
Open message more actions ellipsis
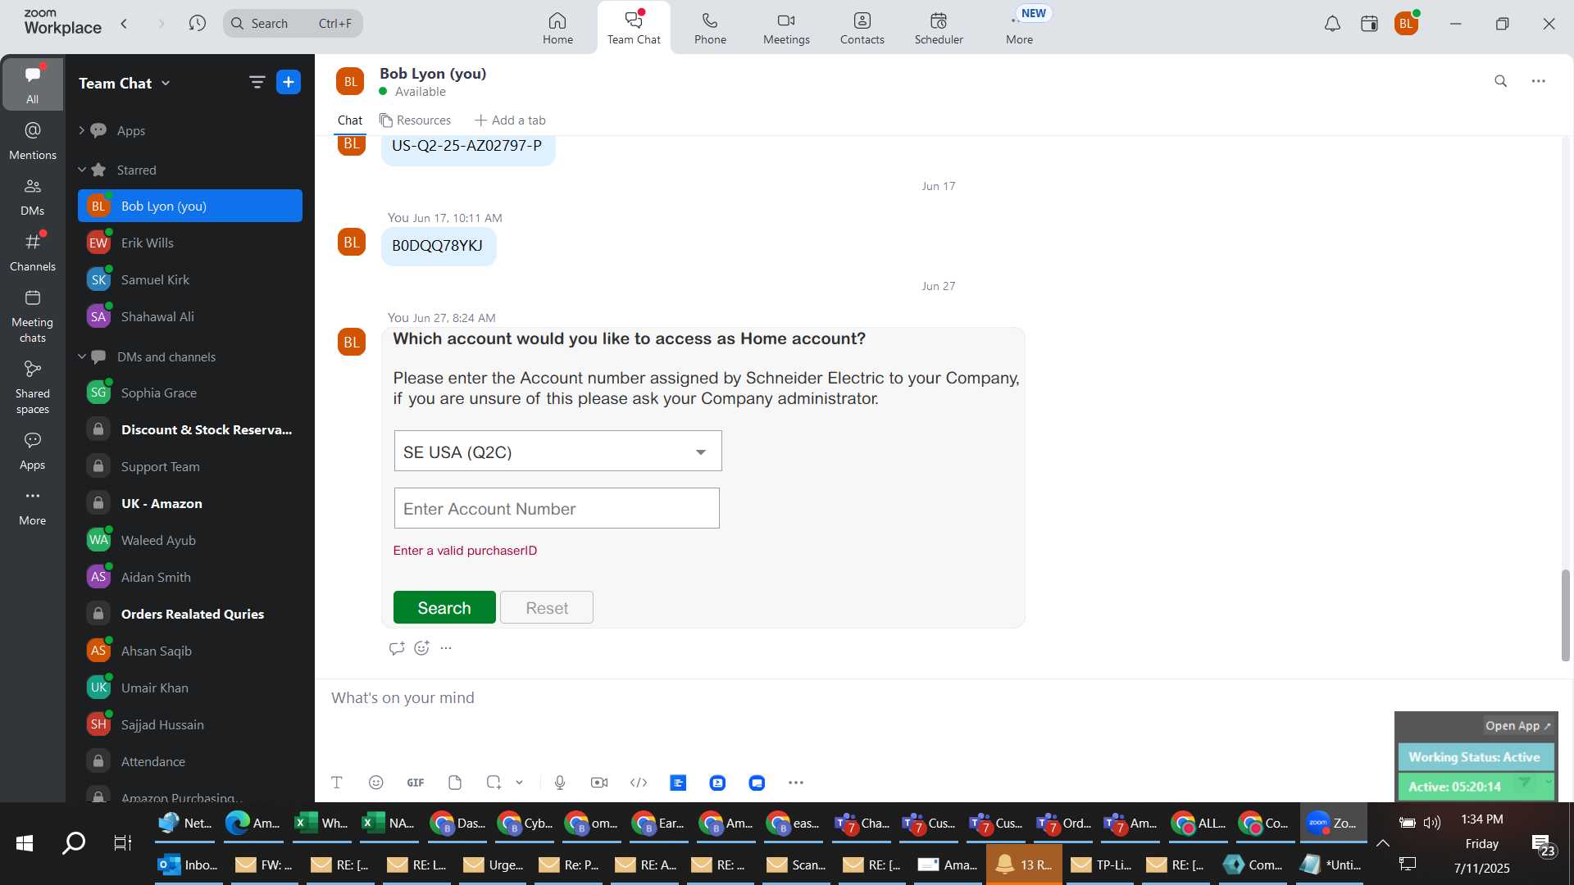[446, 648]
